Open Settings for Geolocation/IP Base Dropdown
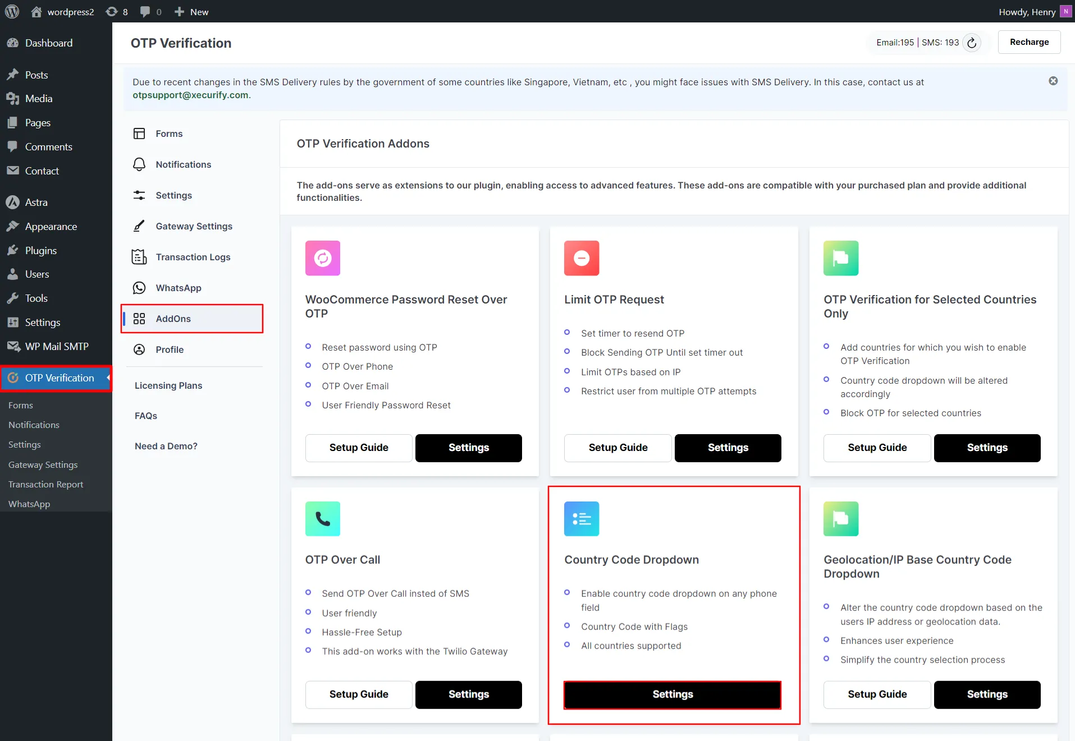Image resolution: width=1075 pixels, height=741 pixels. click(987, 694)
